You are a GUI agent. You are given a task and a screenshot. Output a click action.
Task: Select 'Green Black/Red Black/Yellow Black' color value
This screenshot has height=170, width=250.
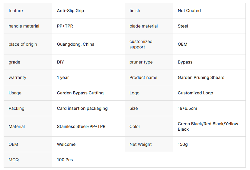[x=208, y=126]
